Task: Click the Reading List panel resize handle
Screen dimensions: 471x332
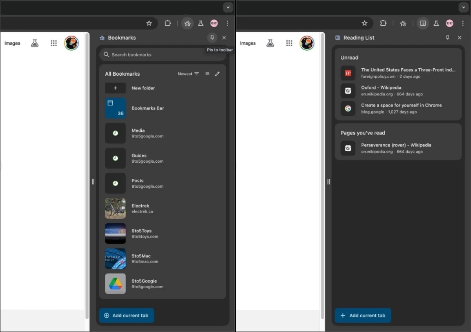Action: coord(329,181)
